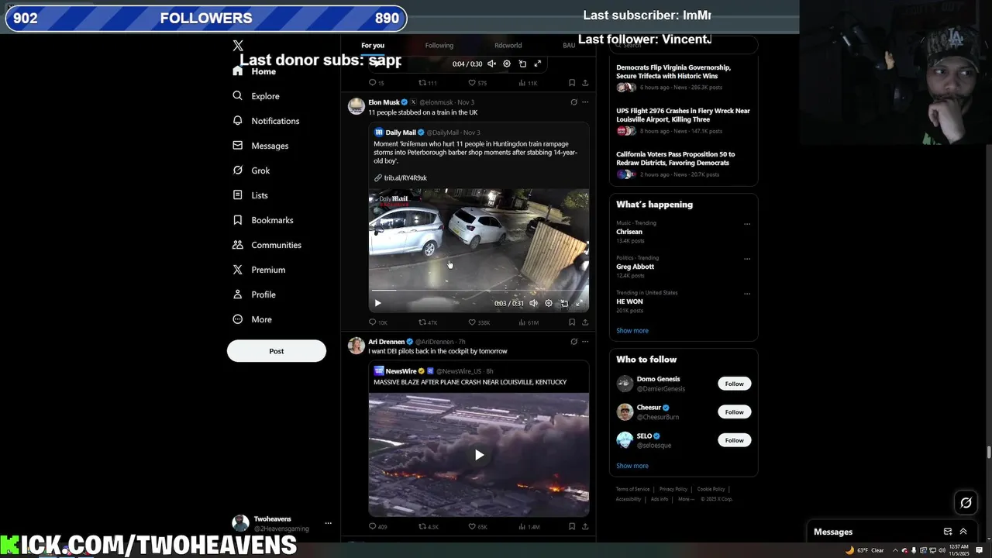Play the Daily Mail video

point(377,303)
